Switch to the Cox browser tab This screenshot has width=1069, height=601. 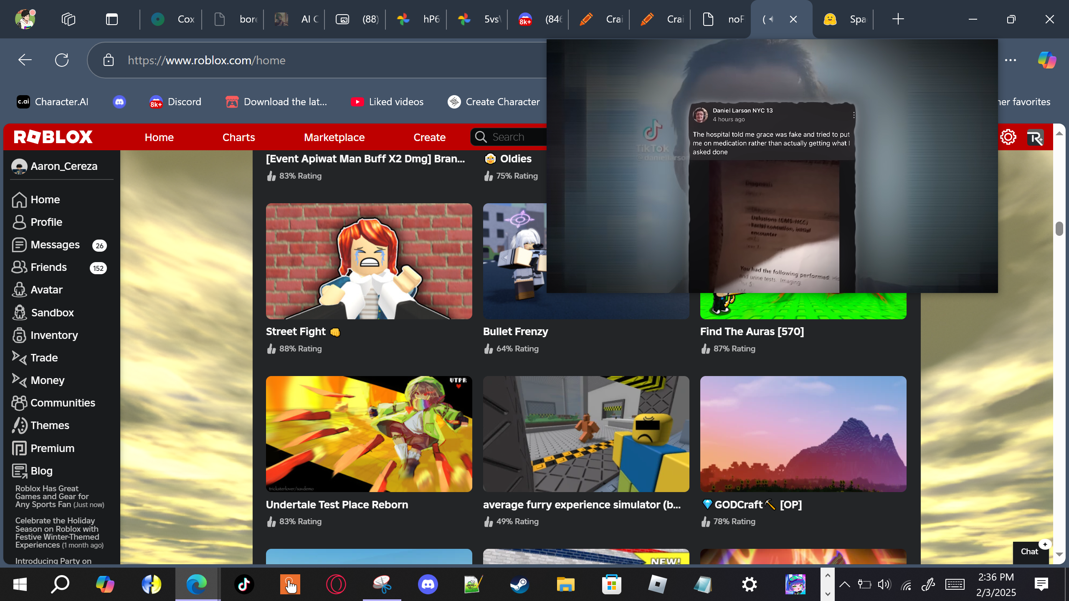coord(172,19)
